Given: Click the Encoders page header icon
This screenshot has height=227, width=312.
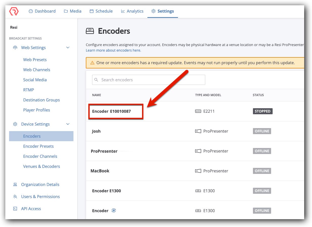Looking at the screenshot, I should (x=90, y=31).
